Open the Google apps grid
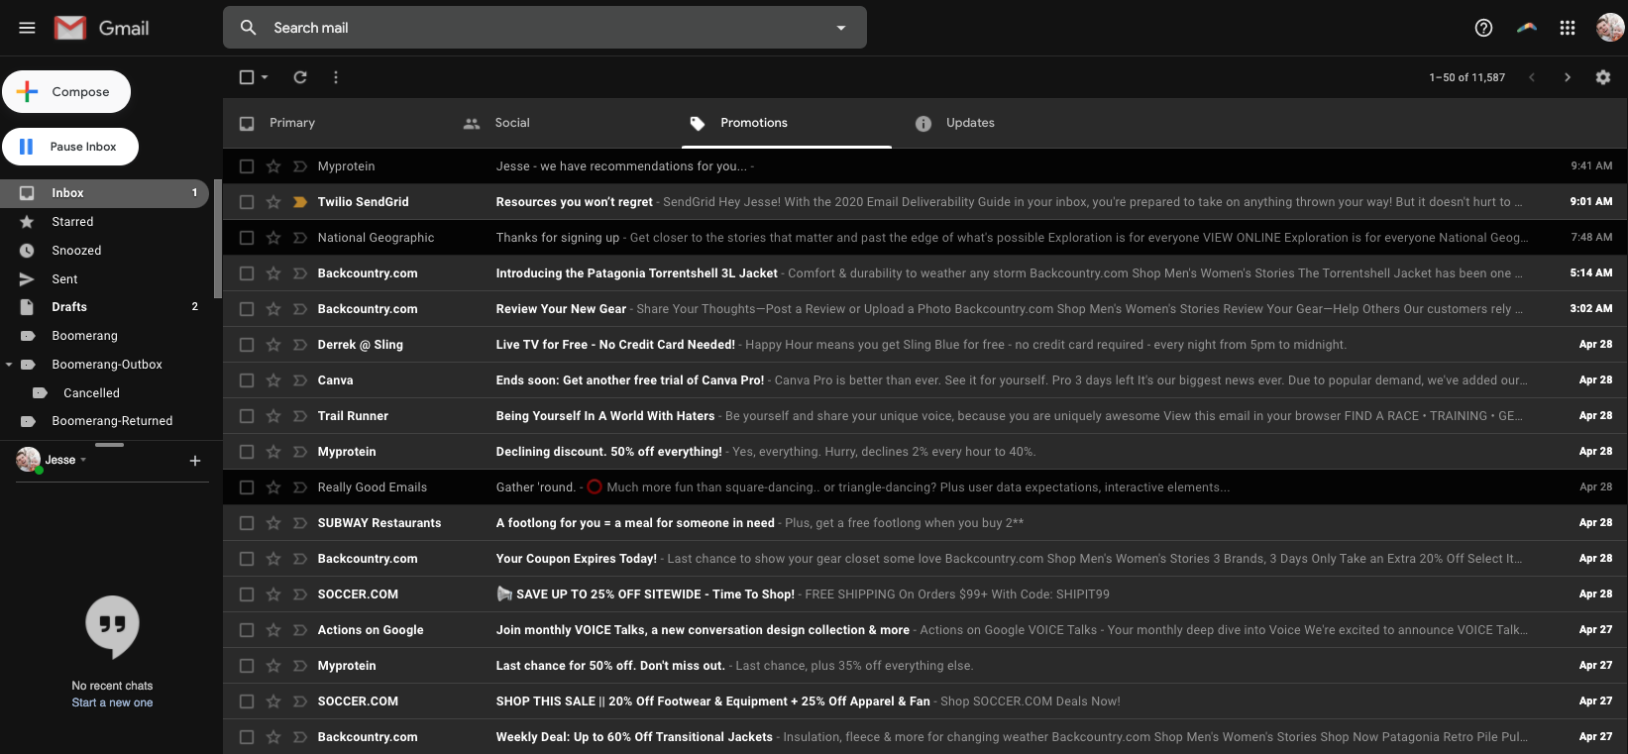This screenshot has width=1628, height=754. (x=1568, y=28)
